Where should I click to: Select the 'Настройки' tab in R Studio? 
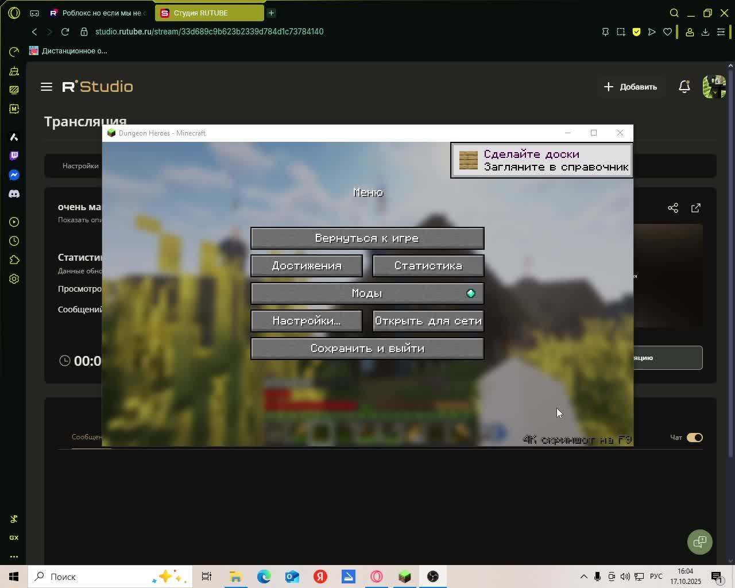(80, 166)
